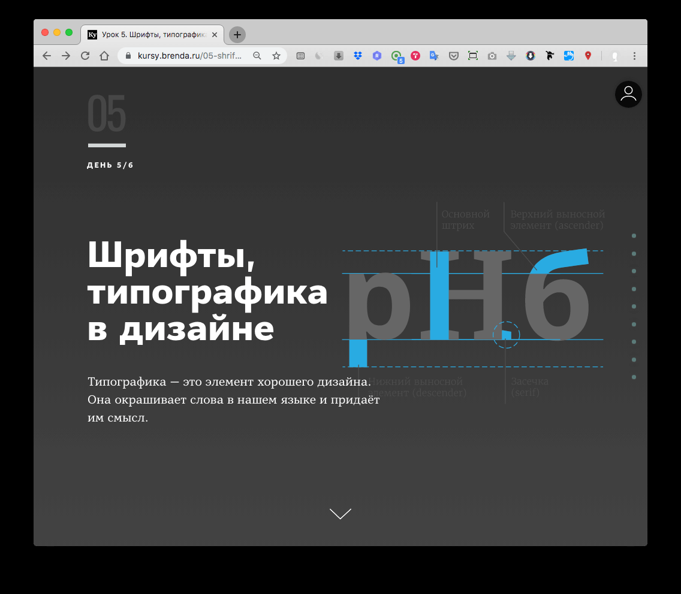Jump to the seventh section navigation dot

(634, 342)
